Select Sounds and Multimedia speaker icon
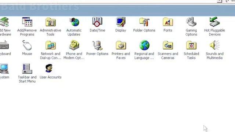This screenshot has width=235, height=132. [x=214, y=45]
